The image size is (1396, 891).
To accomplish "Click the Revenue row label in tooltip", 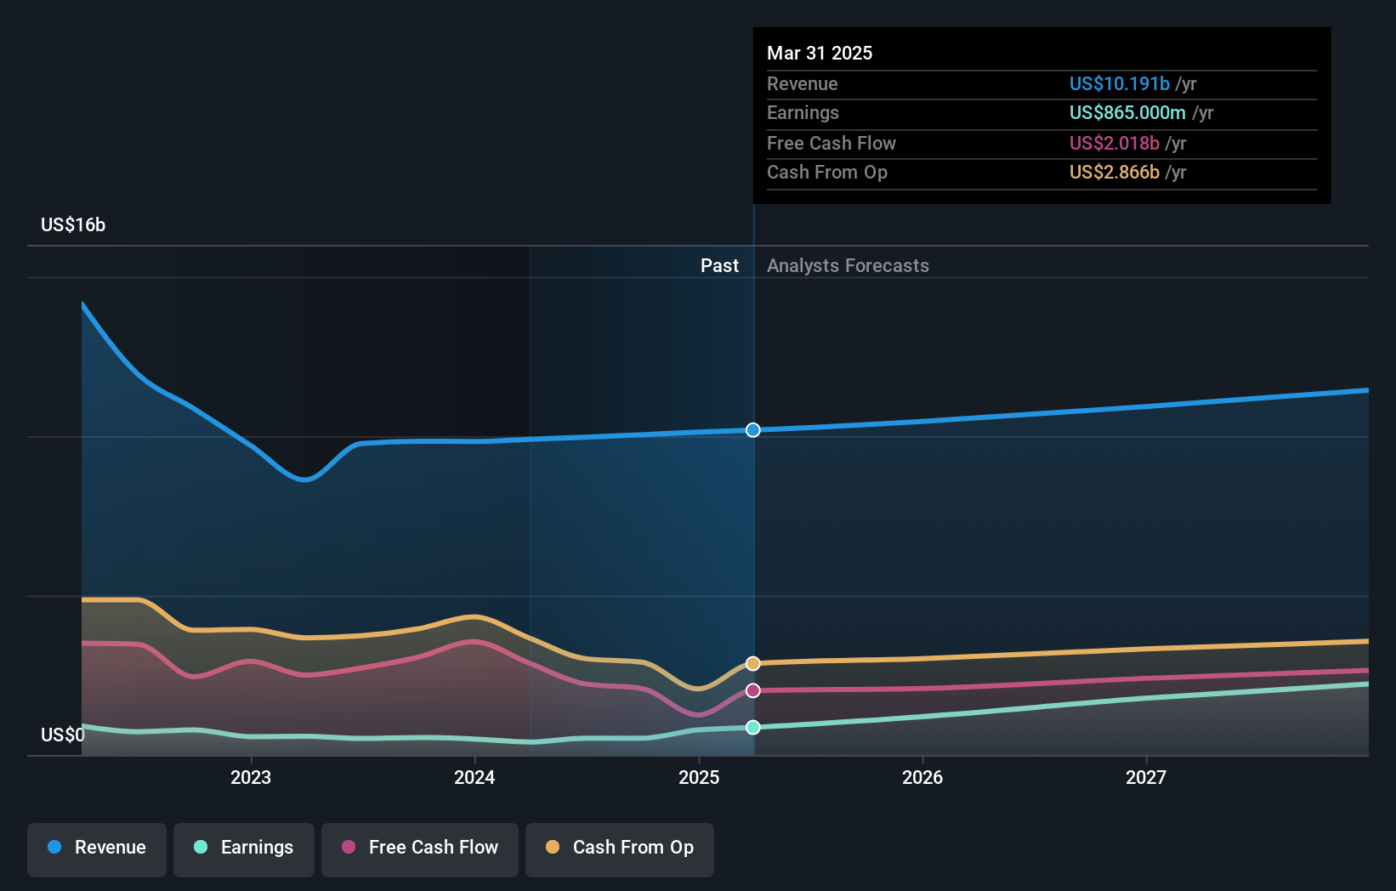I will pyautogui.click(x=802, y=83).
